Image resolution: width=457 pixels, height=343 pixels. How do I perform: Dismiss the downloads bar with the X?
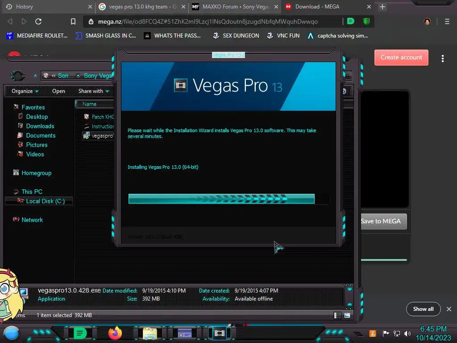click(449, 309)
